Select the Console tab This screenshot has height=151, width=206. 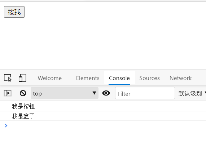point(119,78)
